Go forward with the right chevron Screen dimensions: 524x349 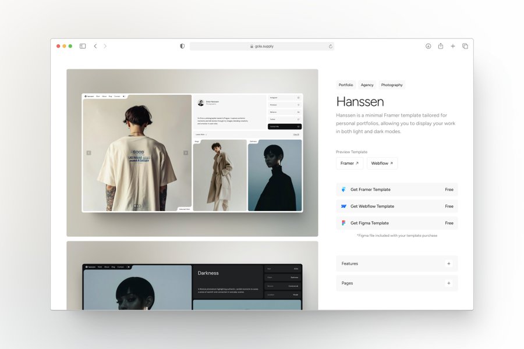(x=105, y=46)
